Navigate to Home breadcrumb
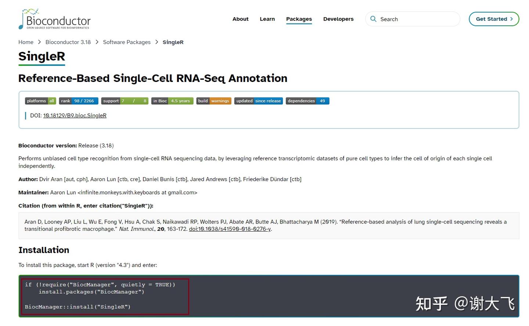The height and width of the screenshot is (326, 529). (26, 42)
